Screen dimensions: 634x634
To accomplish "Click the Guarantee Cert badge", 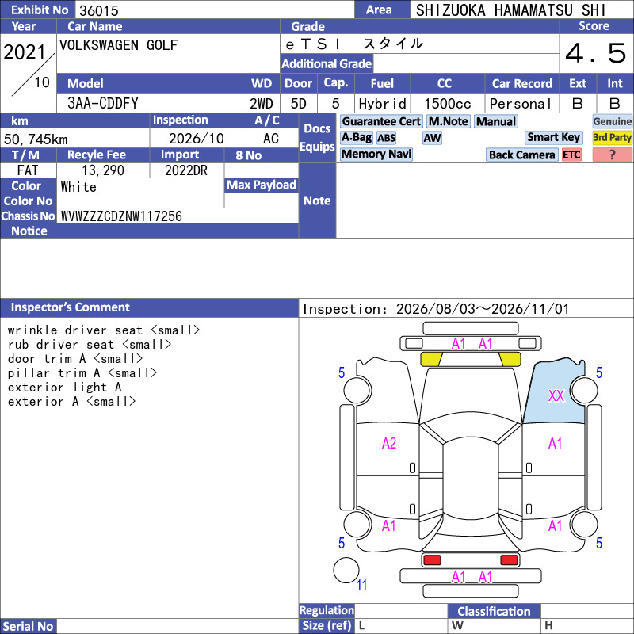I will tap(381, 121).
